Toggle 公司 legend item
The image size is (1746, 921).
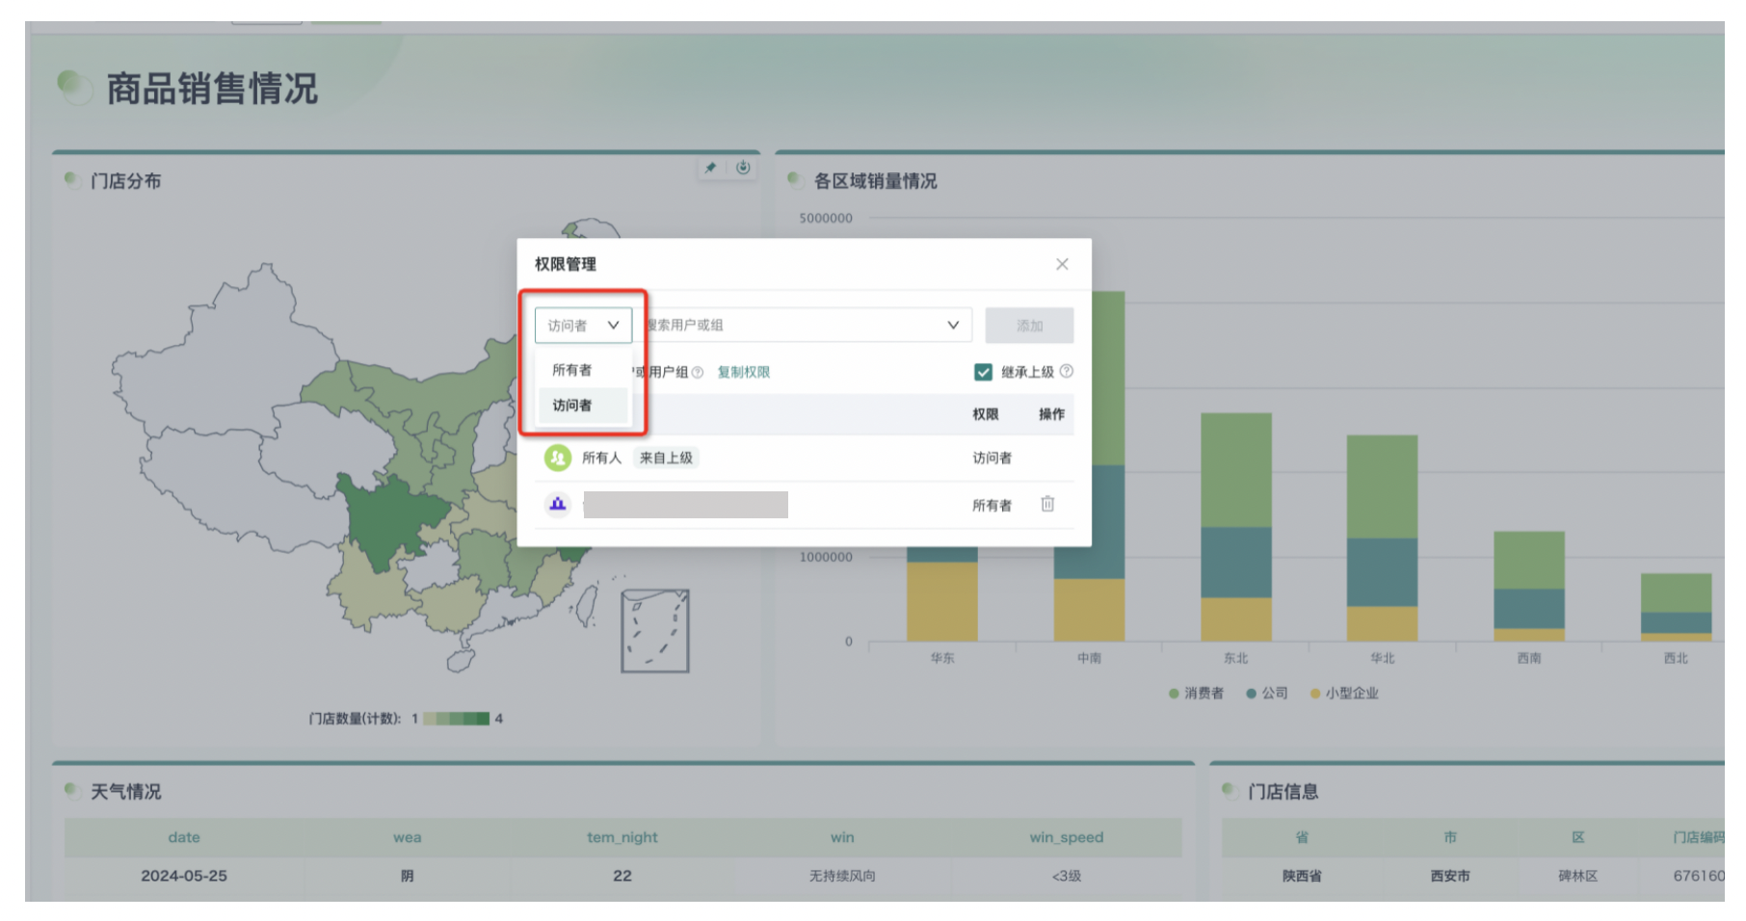tap(1267, 693)
